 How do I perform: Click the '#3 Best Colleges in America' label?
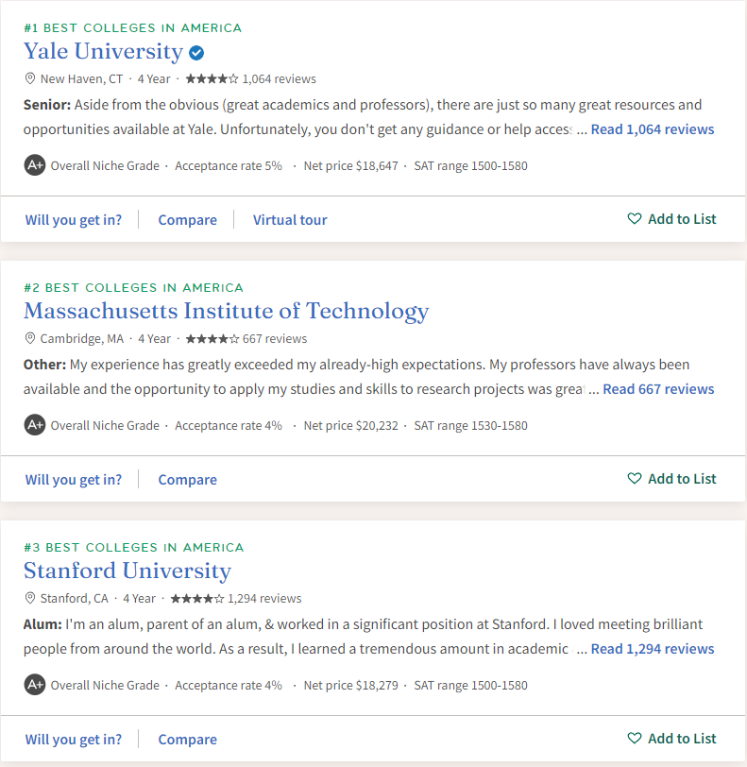coord(133,547)
